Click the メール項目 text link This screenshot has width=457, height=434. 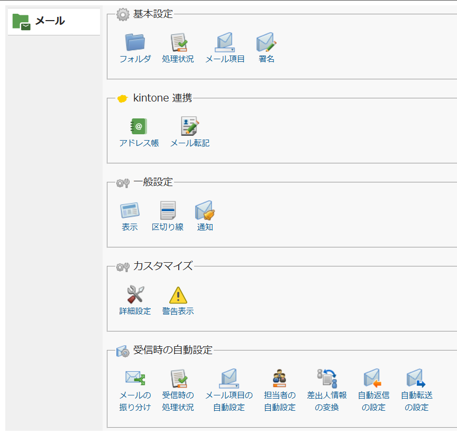pos(225,59)
